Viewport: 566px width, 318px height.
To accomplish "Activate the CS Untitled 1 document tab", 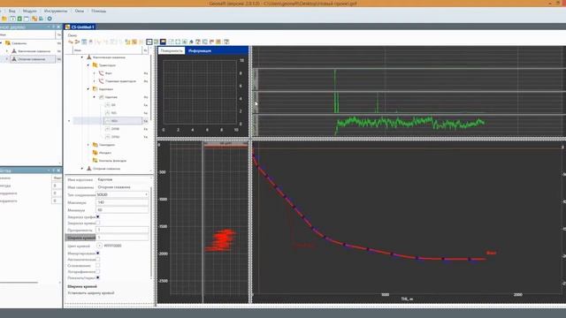I will point(80,27).
